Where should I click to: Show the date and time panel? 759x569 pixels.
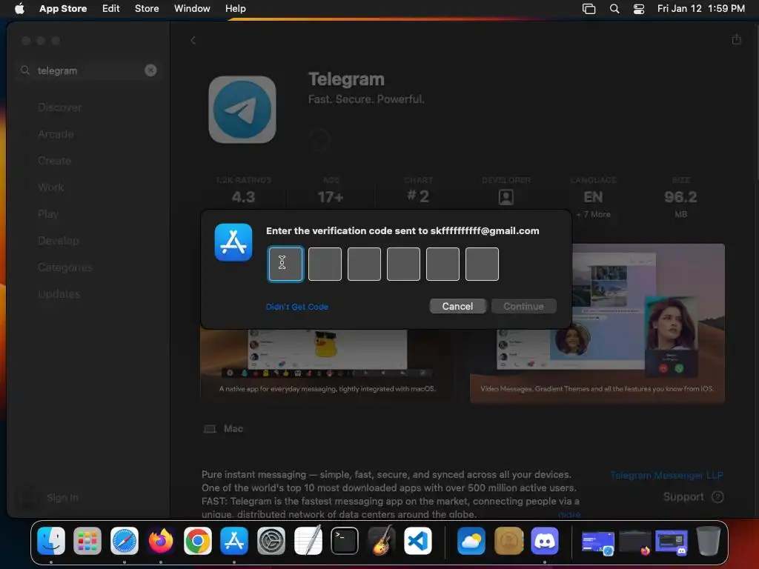pos(701,8)
